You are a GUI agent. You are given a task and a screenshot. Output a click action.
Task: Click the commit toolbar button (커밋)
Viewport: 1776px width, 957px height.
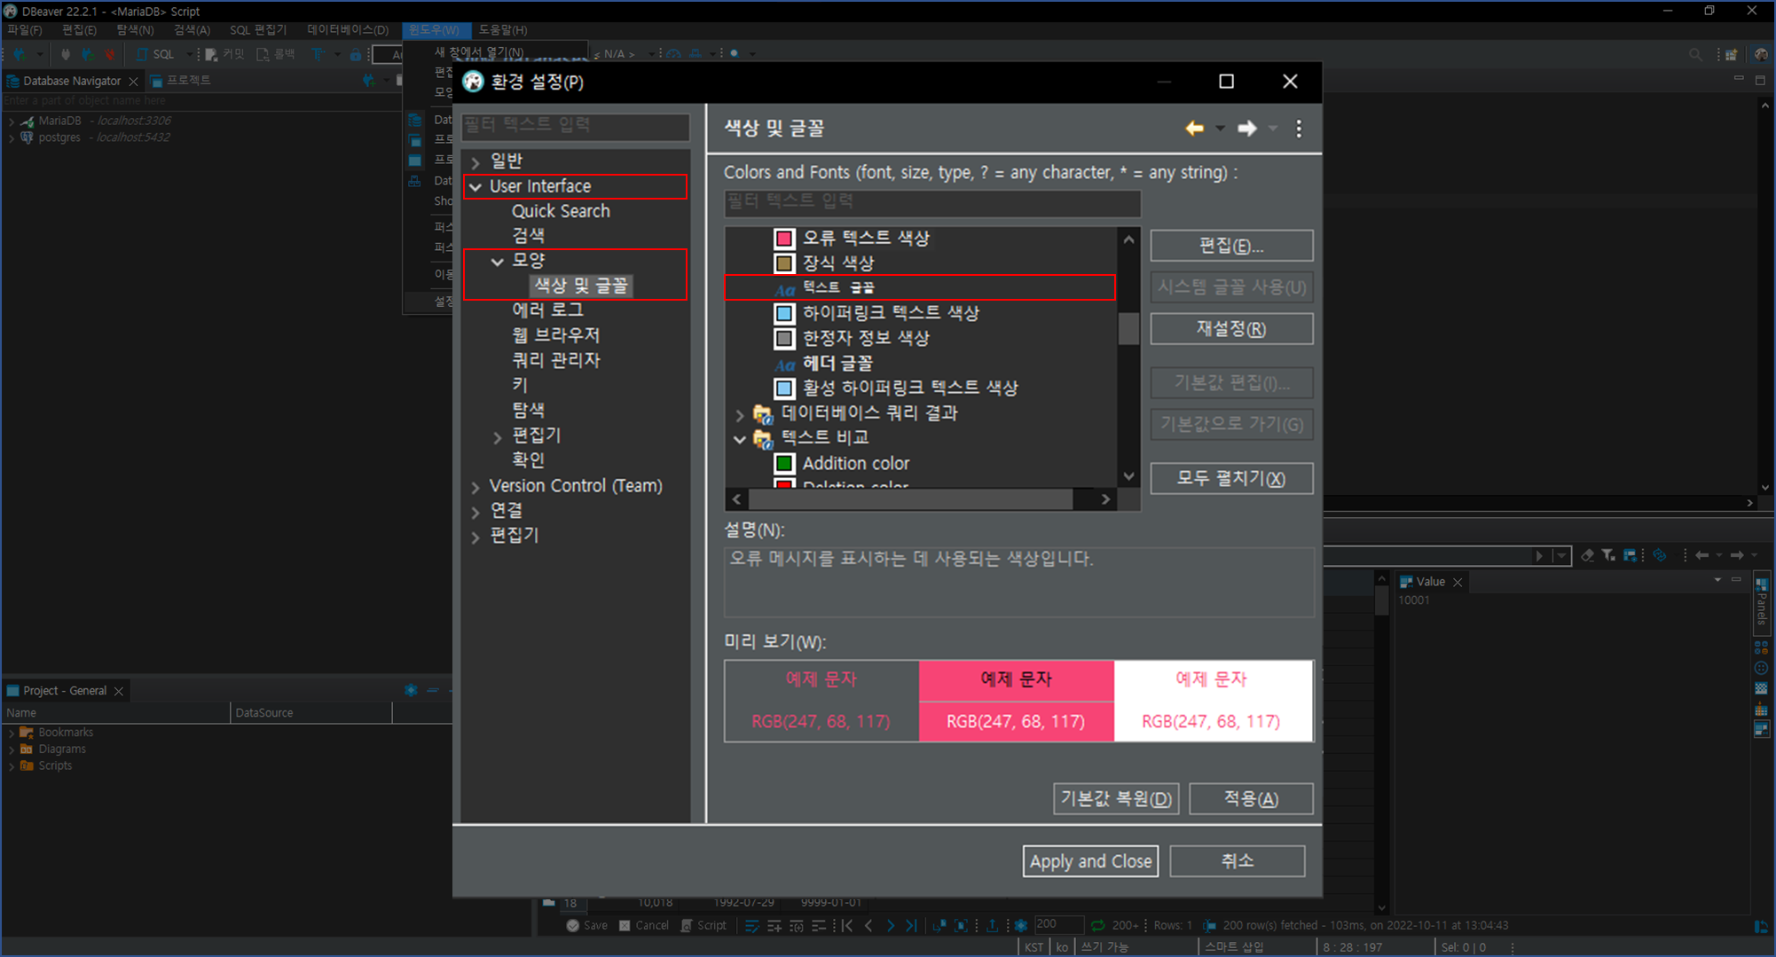coord(225,55)
